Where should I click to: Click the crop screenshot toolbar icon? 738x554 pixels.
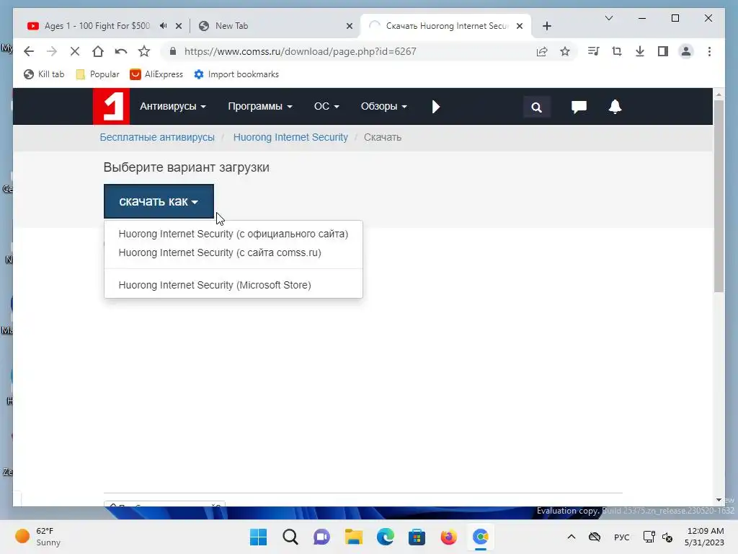(x=617, y=51)
